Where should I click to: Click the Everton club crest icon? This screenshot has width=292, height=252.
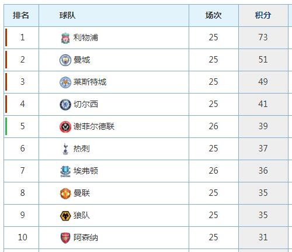[65, 171]
